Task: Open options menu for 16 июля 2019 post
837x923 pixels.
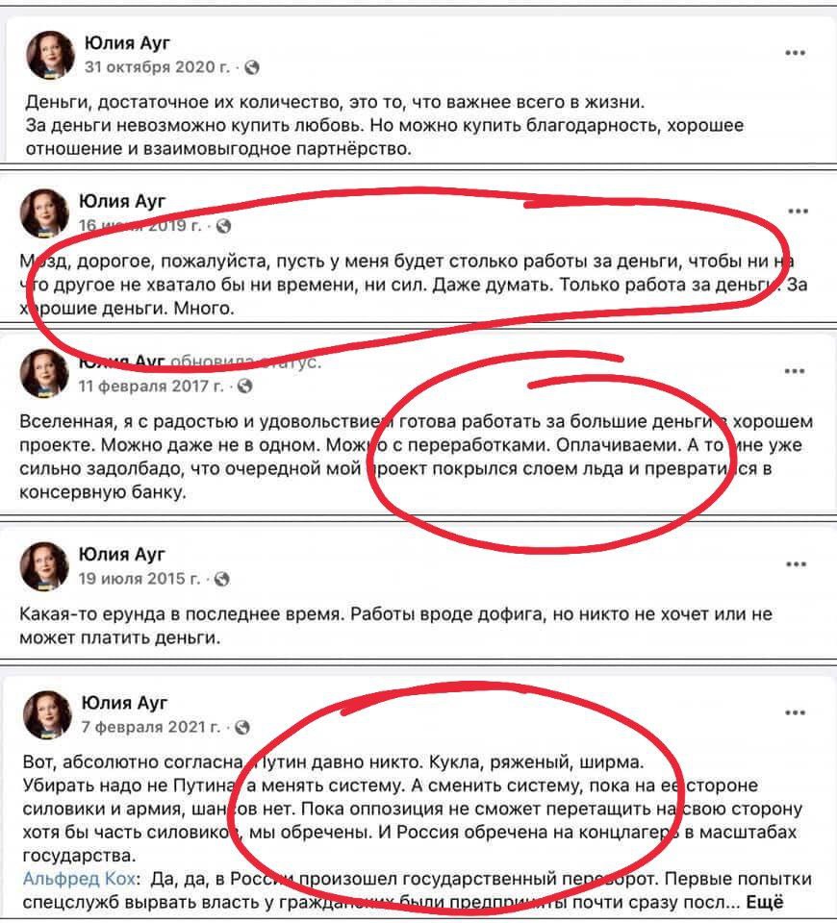Action: click(798, 212)
